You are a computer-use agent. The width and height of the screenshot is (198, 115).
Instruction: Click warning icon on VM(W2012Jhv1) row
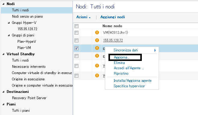pos(97,33)
